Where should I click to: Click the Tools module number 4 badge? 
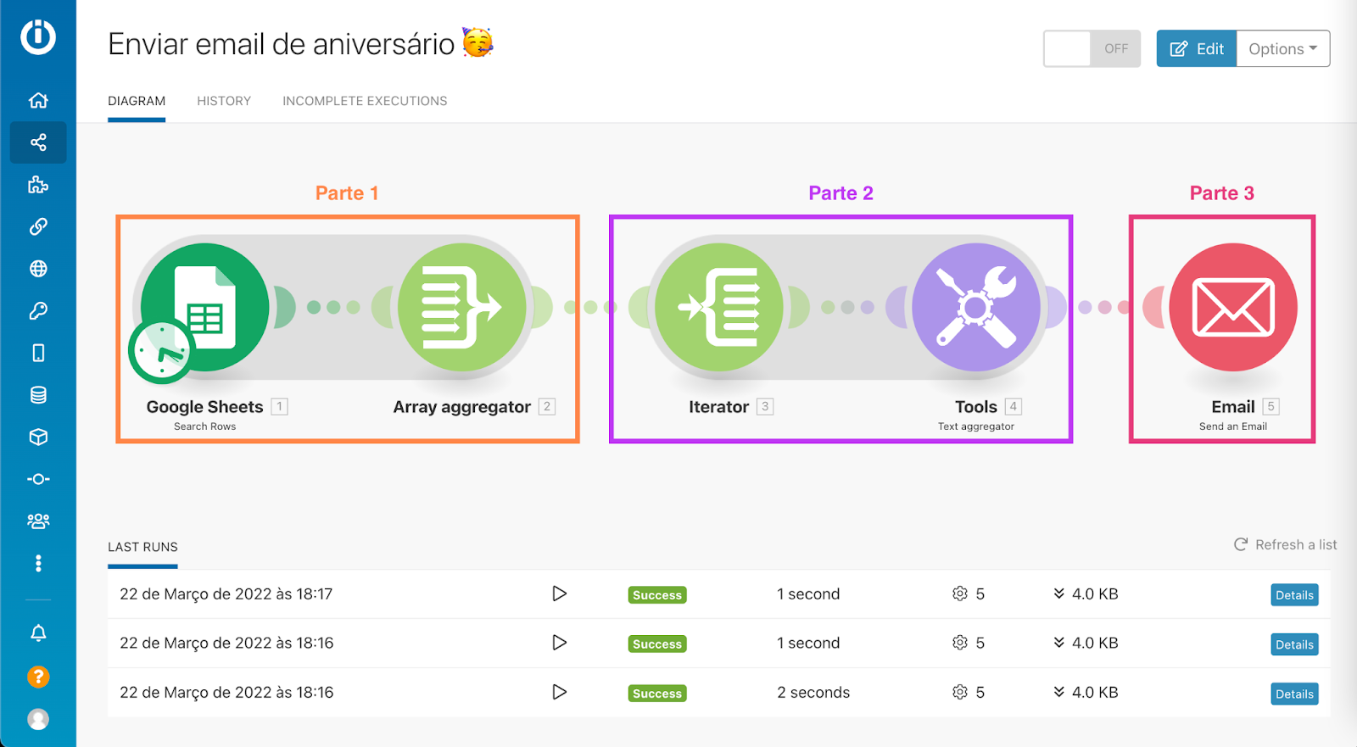coord(1013,406)
